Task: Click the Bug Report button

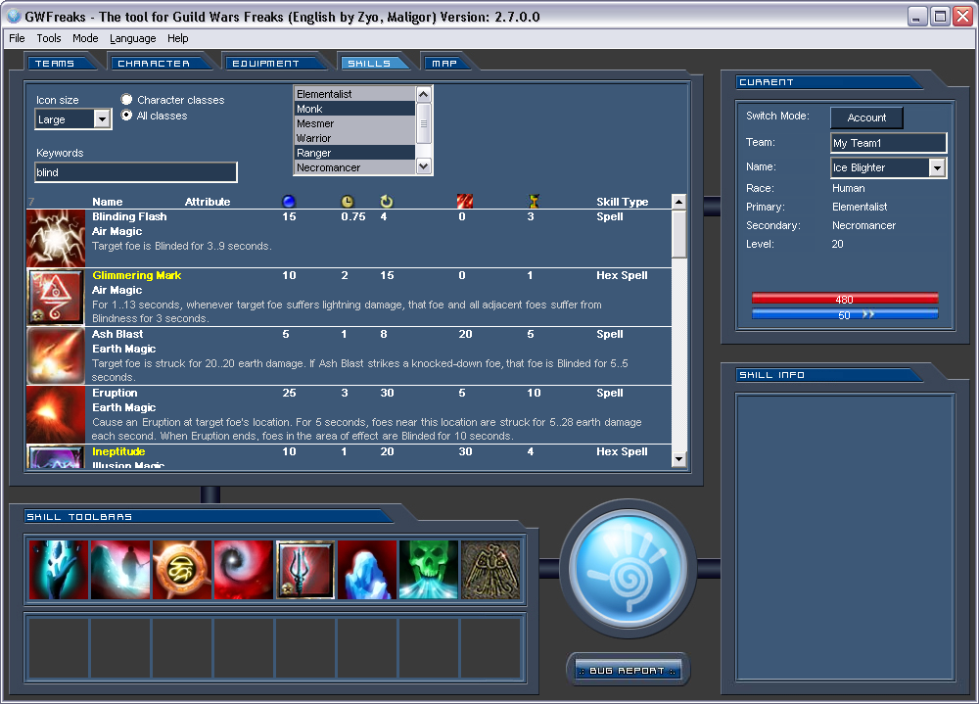Action: click(x=628, y=671)
